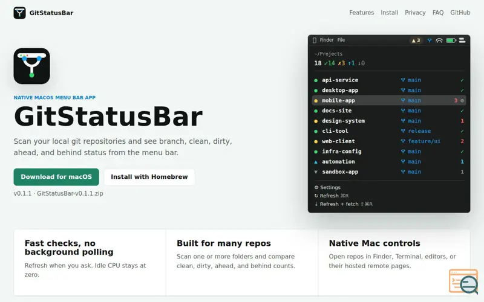Visit the GitHub nav link
Image resolution: width=484 pixels, height=302 pixels.
tap(460, 13)
